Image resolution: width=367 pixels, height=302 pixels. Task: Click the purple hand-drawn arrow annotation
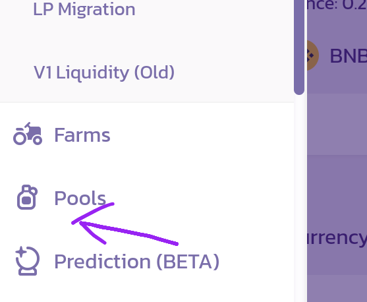(x=125, y=224)
